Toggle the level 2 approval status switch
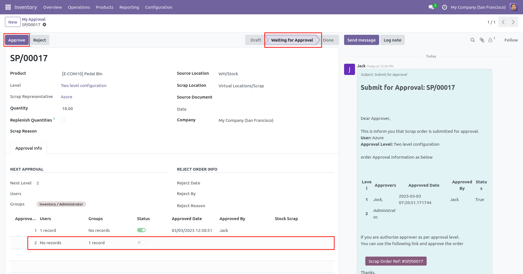 click(141, 243)
